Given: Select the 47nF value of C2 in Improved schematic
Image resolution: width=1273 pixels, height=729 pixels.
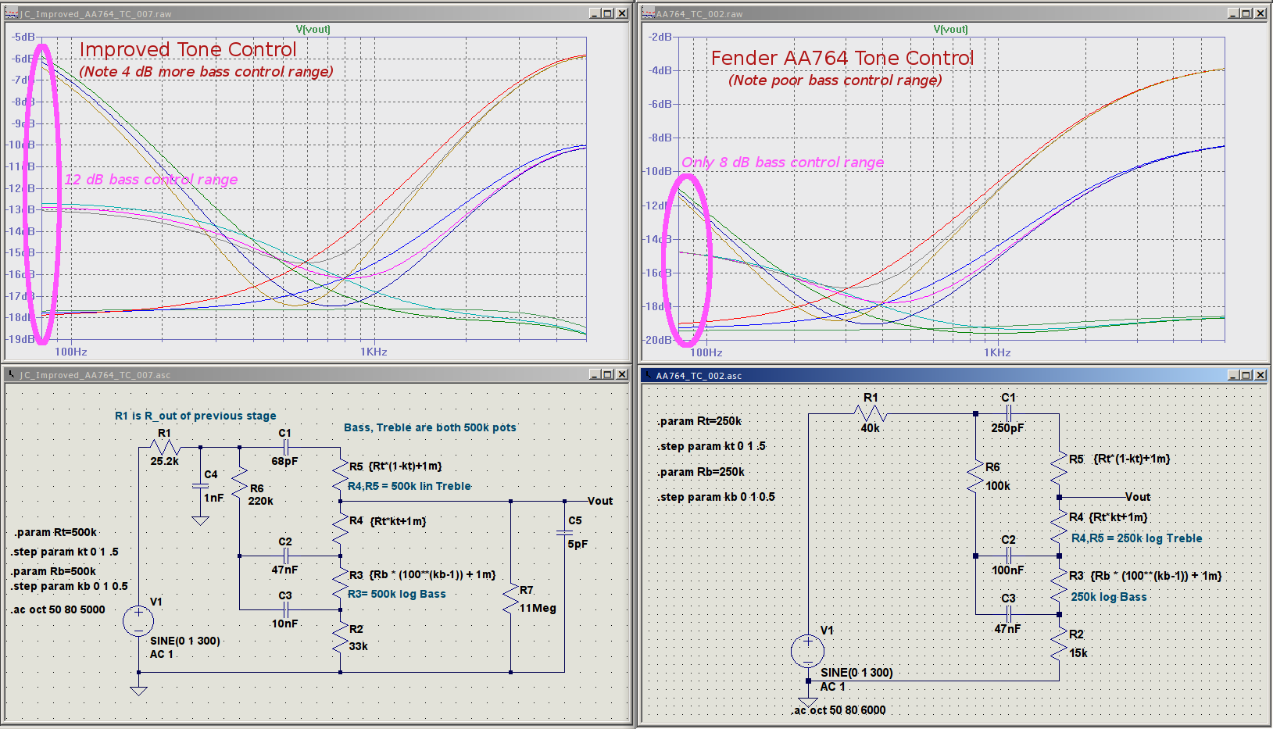Looking at the screenshot, I should 284,570.
